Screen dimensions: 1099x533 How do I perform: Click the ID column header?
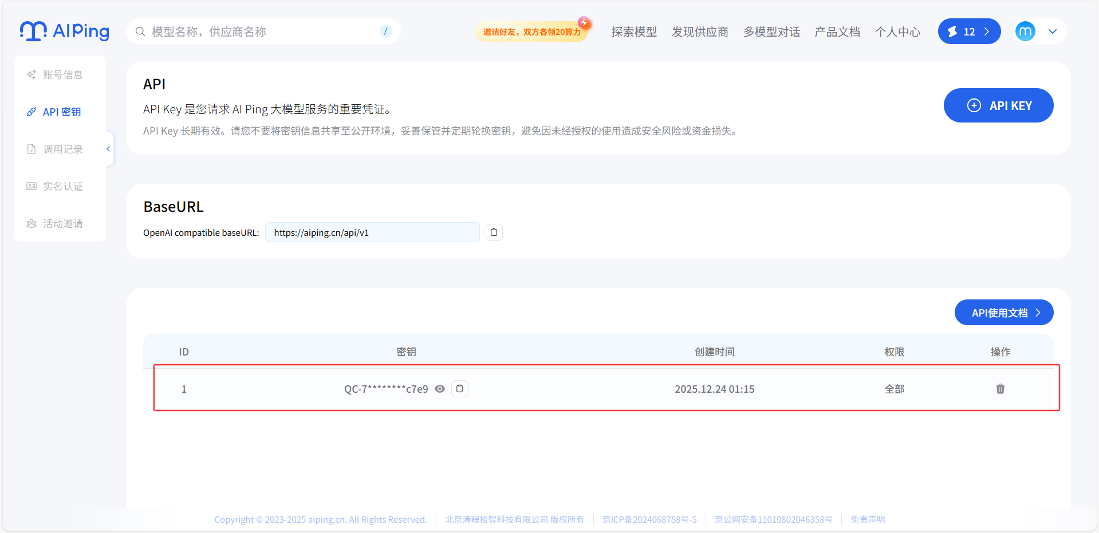point(184,352)
